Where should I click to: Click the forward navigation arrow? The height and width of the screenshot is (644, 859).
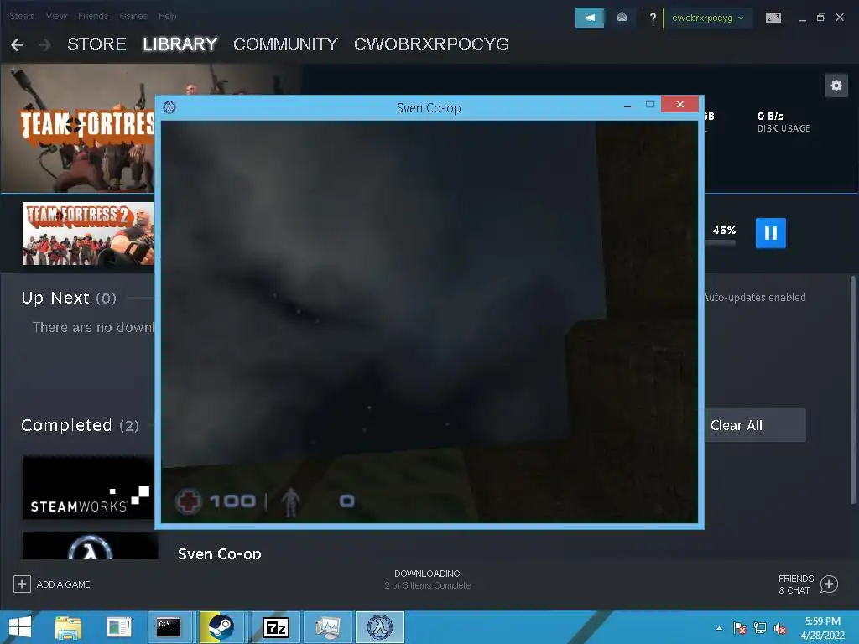coord(45,45)
